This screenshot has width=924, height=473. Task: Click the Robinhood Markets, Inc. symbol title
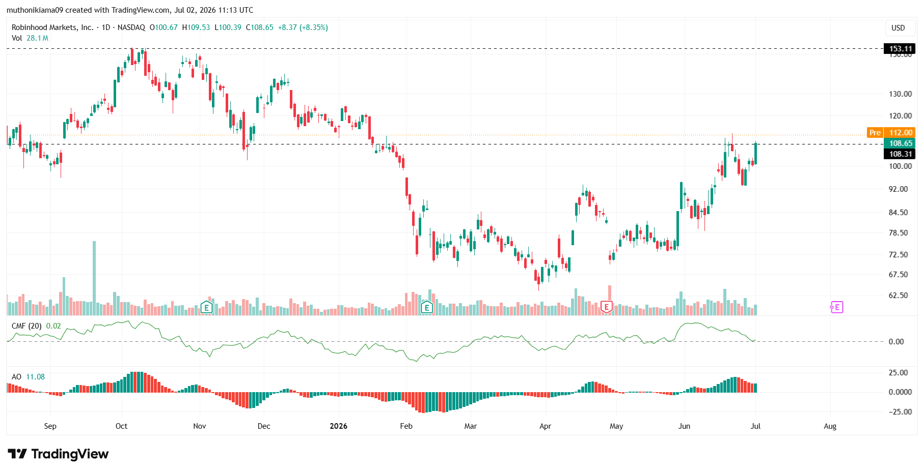tap(52, 27)
